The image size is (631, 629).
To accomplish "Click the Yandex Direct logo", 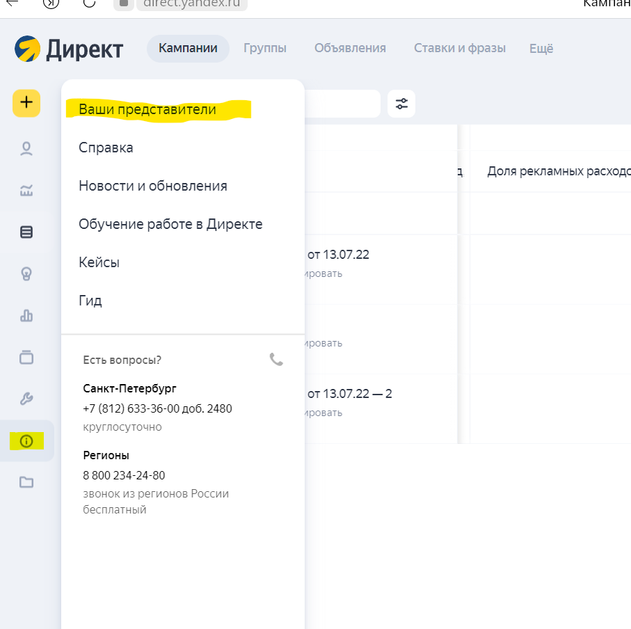I will click(69, 49).
